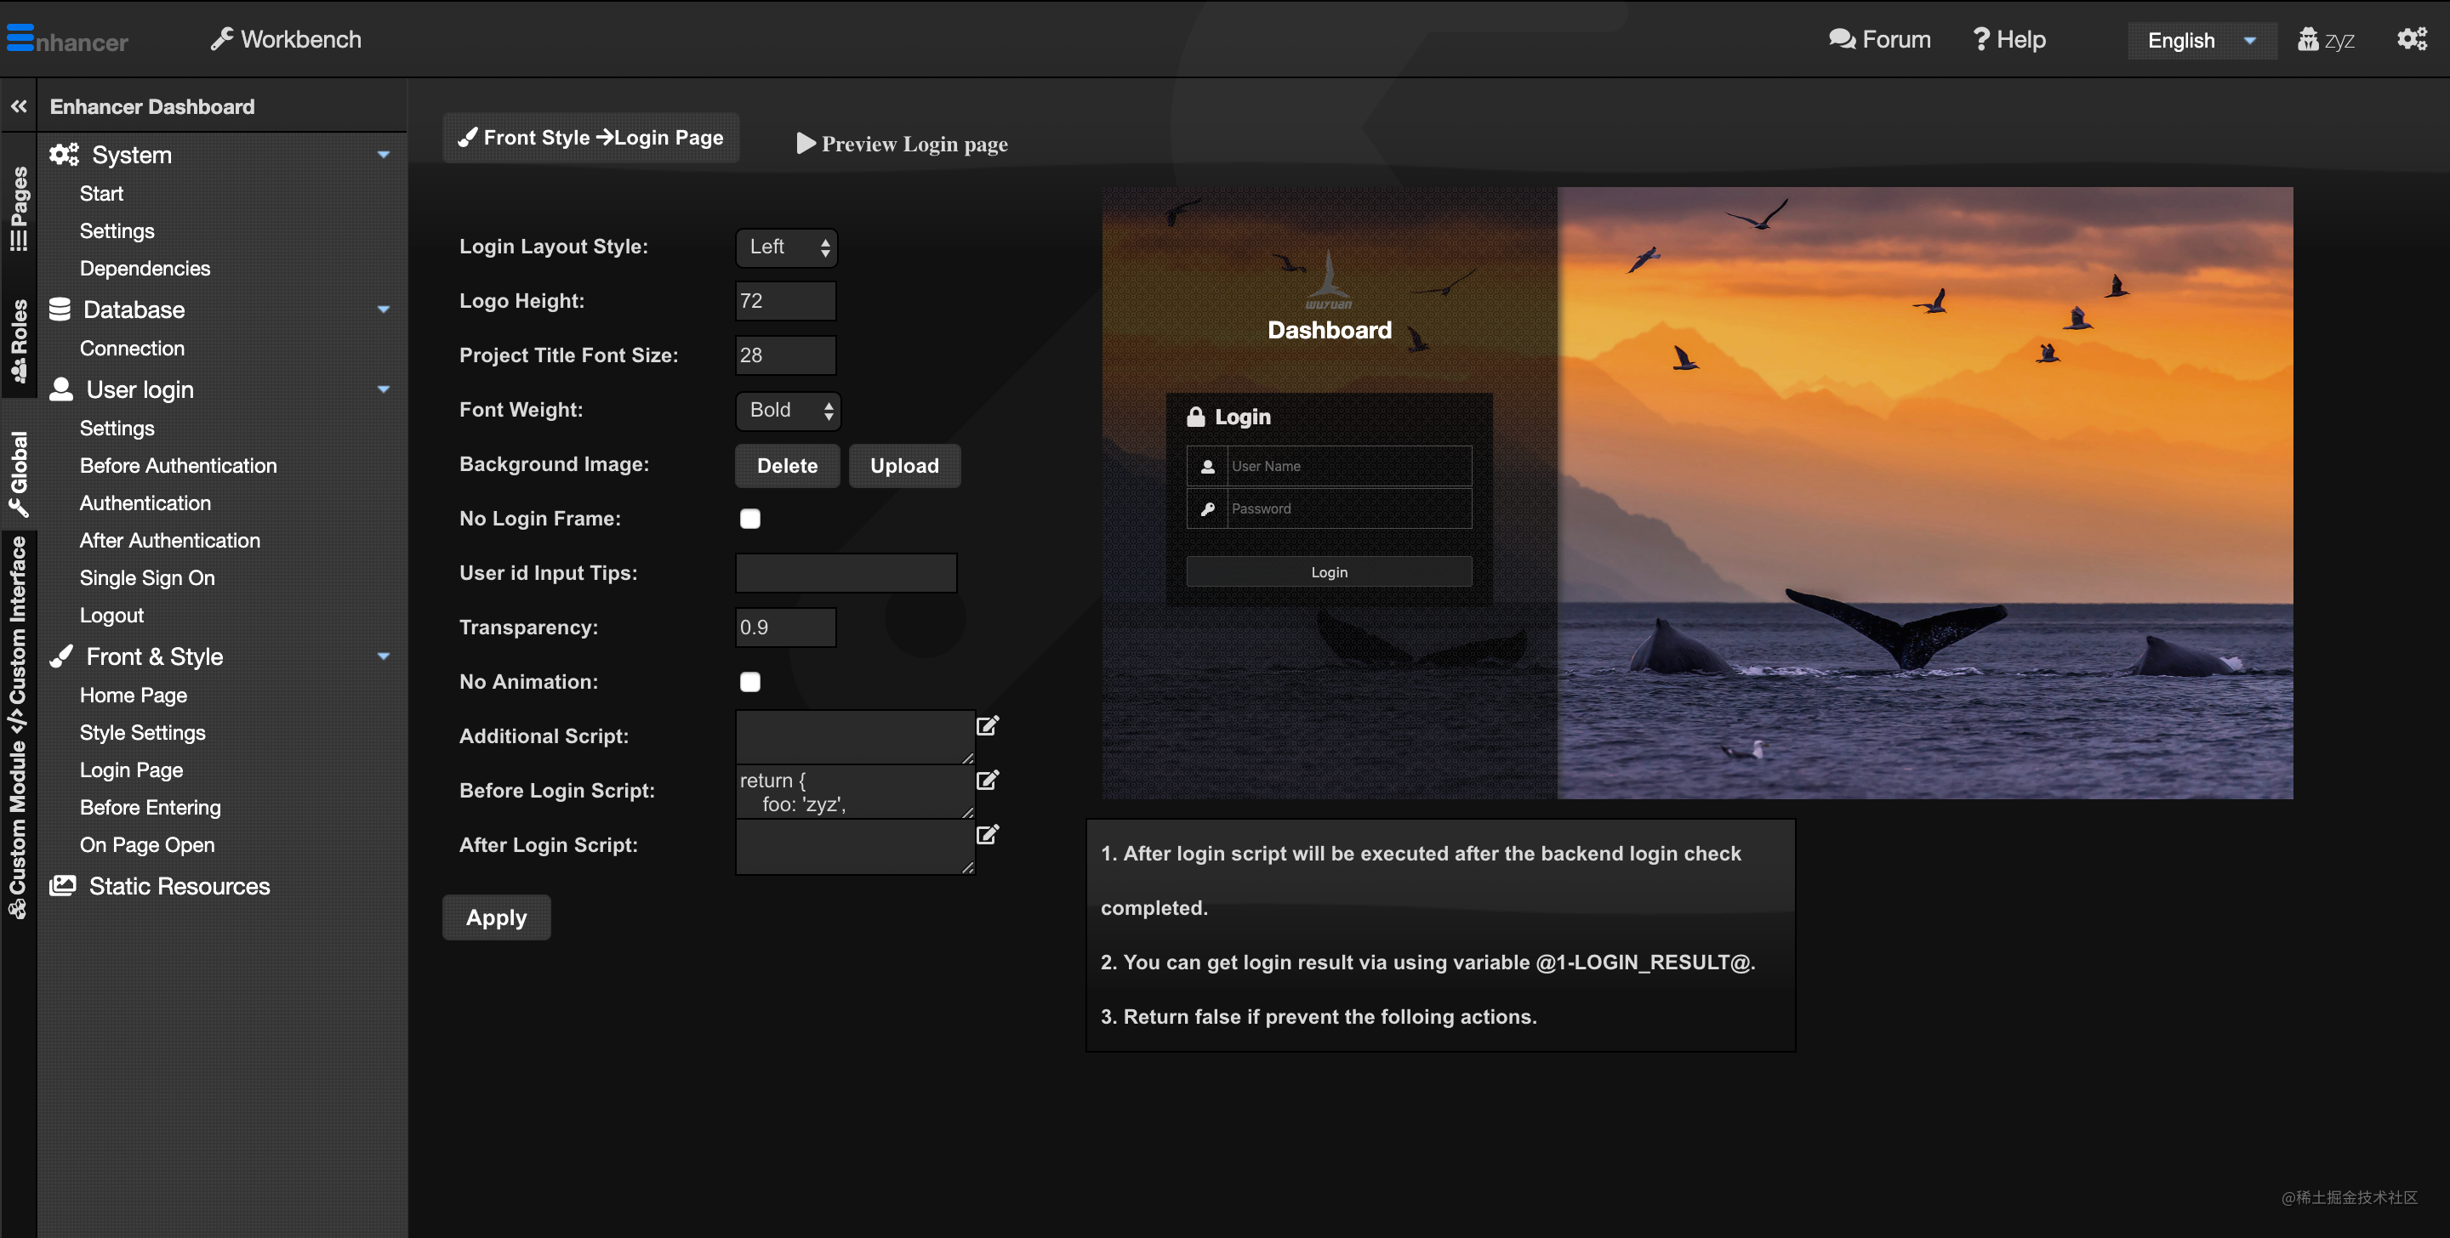Screen dimensions: 2450x1238
Task: Open Logout item in sidebar
Action: click(x=112, y=616)
